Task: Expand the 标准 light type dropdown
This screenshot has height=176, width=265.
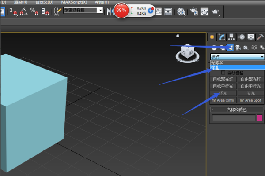Action: tap(237, 57)
